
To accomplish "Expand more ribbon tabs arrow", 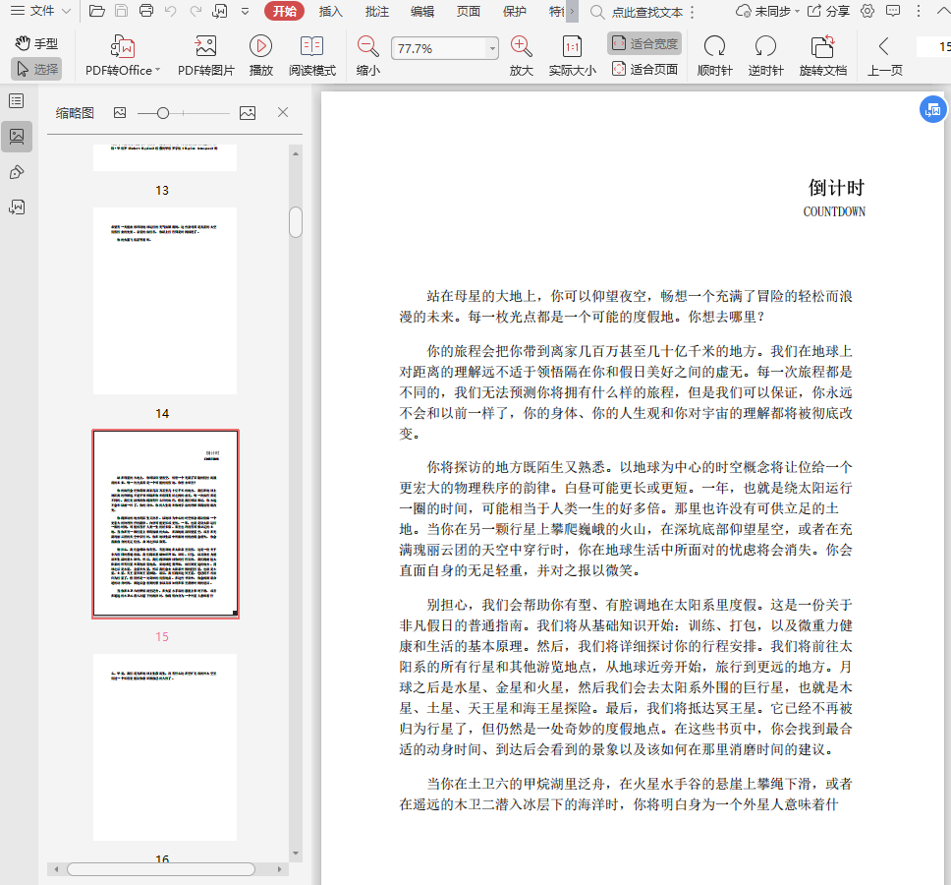I will click(572, 11).
